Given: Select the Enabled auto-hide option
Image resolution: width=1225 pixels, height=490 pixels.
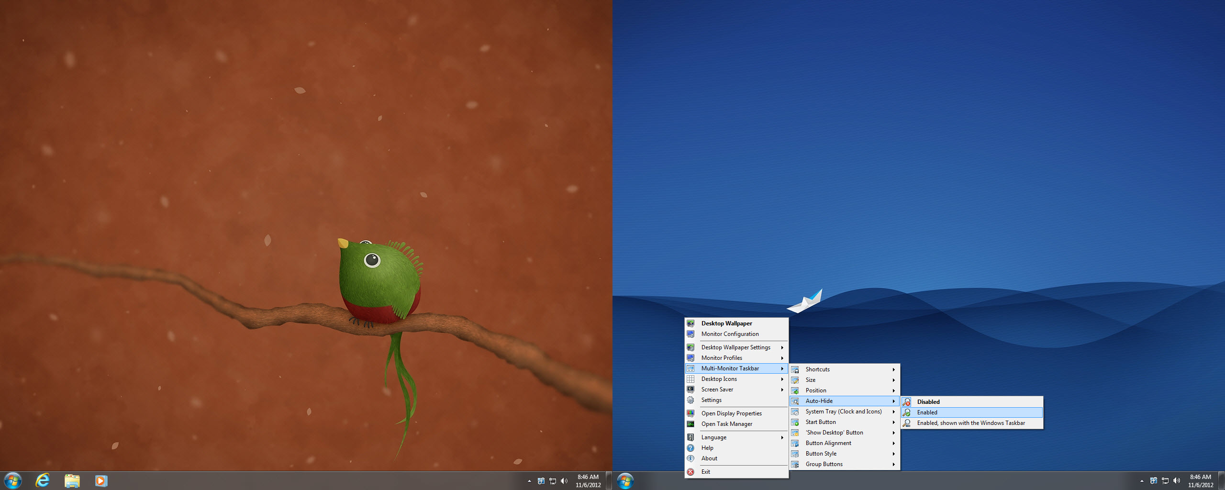Looking at the screenshot, I should point(927,412).
